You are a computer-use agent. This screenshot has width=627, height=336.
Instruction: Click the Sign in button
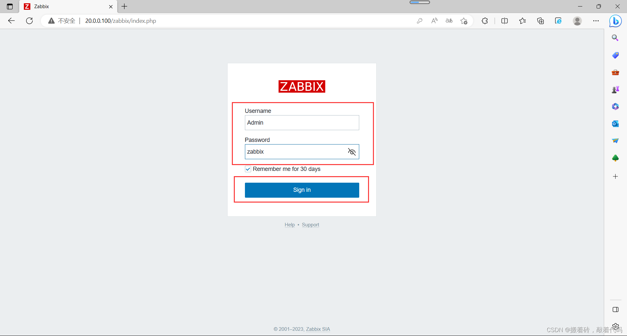pos(302,190)
